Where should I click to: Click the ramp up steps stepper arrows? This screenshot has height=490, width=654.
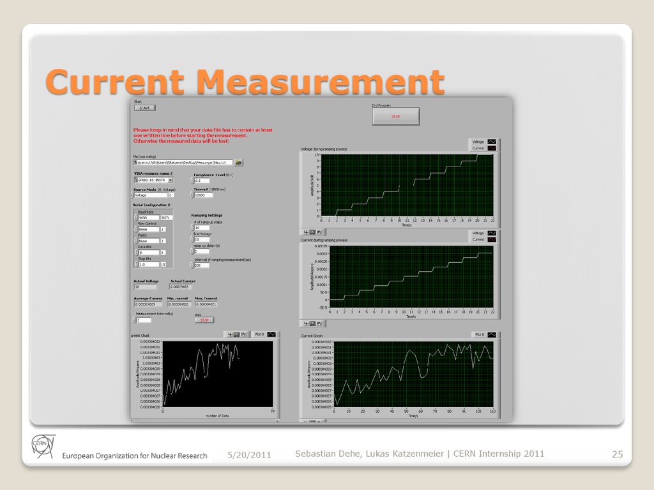tap(192, 228)
